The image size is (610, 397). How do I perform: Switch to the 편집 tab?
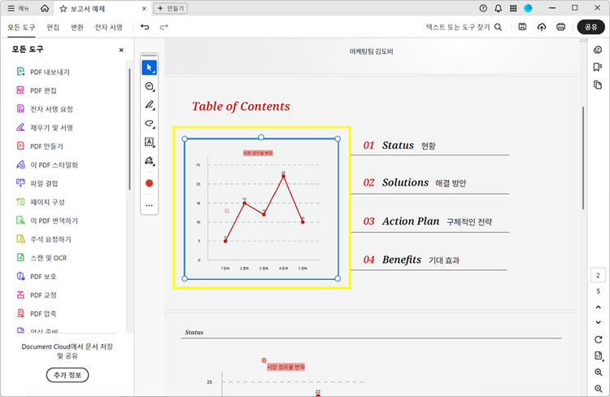tap(54, 27)
